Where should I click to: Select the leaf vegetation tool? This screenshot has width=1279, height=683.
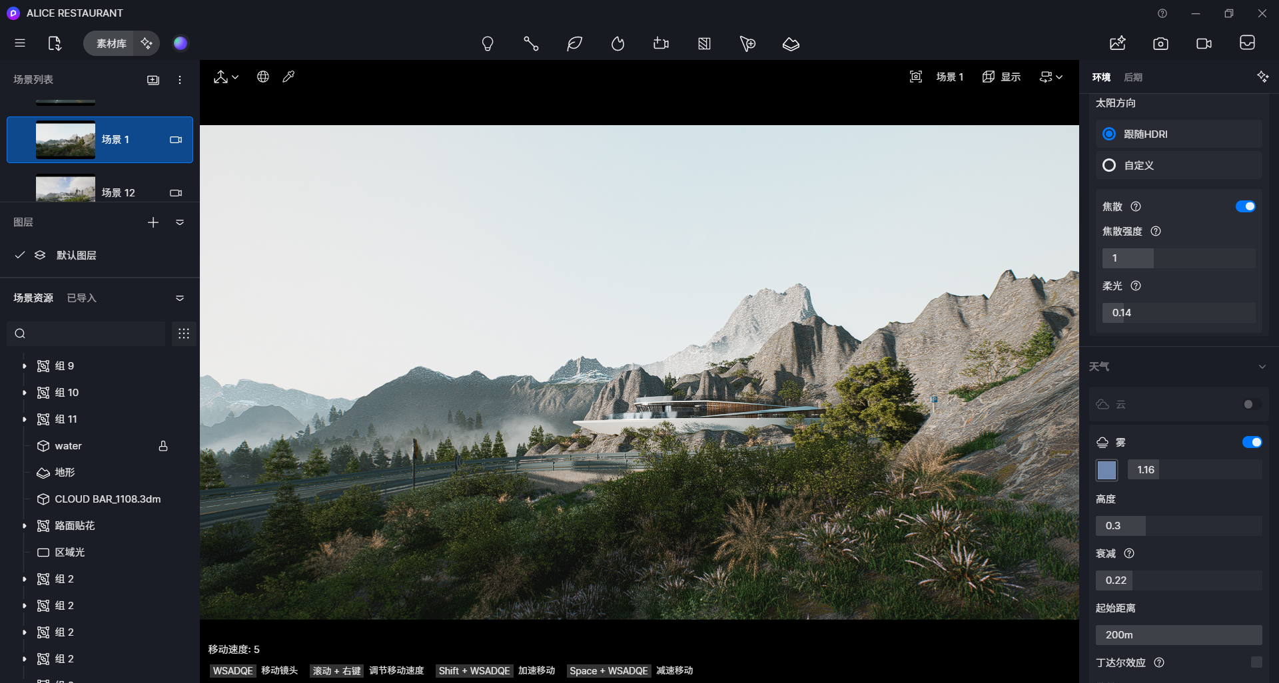tap(574, 44)
